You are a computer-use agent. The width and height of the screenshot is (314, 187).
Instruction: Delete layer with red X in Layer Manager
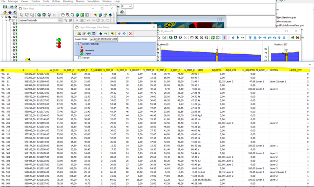pos(131,33)
